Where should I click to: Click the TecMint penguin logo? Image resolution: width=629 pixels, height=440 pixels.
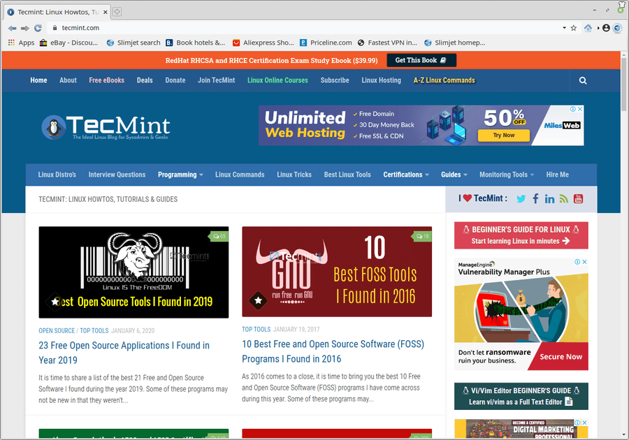click(x=53, y=127)
